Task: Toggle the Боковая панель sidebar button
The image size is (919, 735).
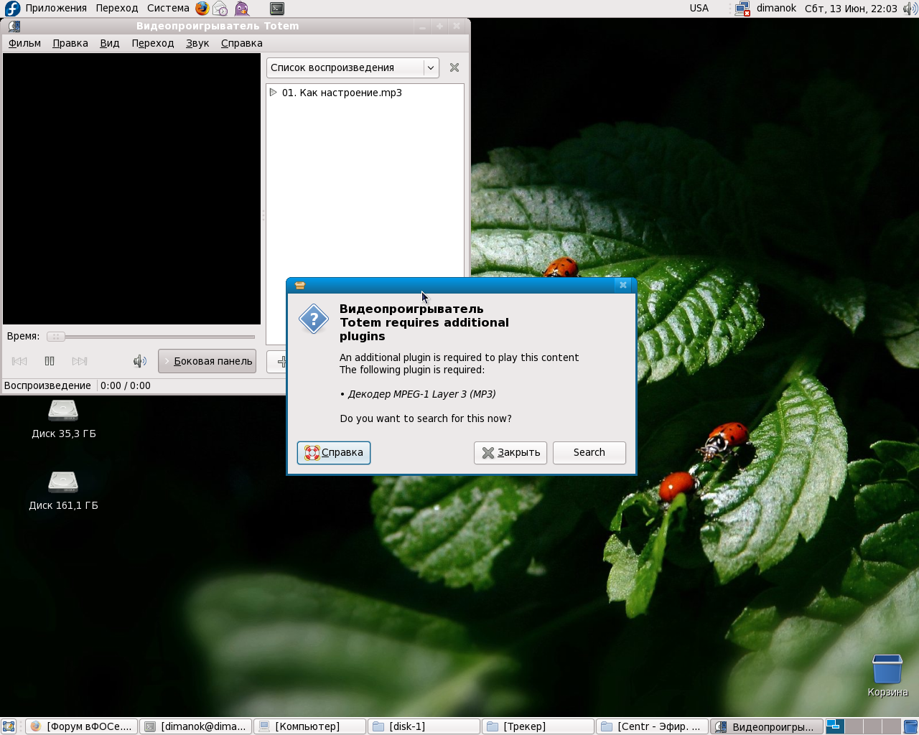Action: coord(207,361)
